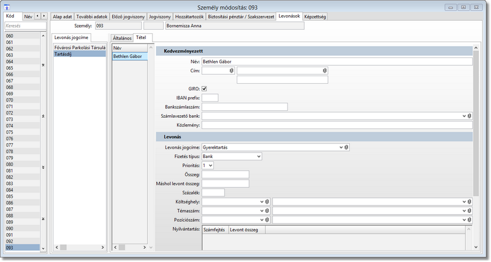This screenshot has width=491, height=262.
Task: Open the Levonás jogcíme Gyerektartás dropdown
Action: 341,147
